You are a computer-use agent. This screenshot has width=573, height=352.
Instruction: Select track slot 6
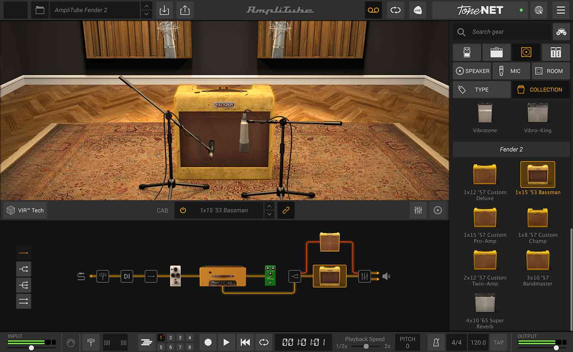(x=171, y=347)
